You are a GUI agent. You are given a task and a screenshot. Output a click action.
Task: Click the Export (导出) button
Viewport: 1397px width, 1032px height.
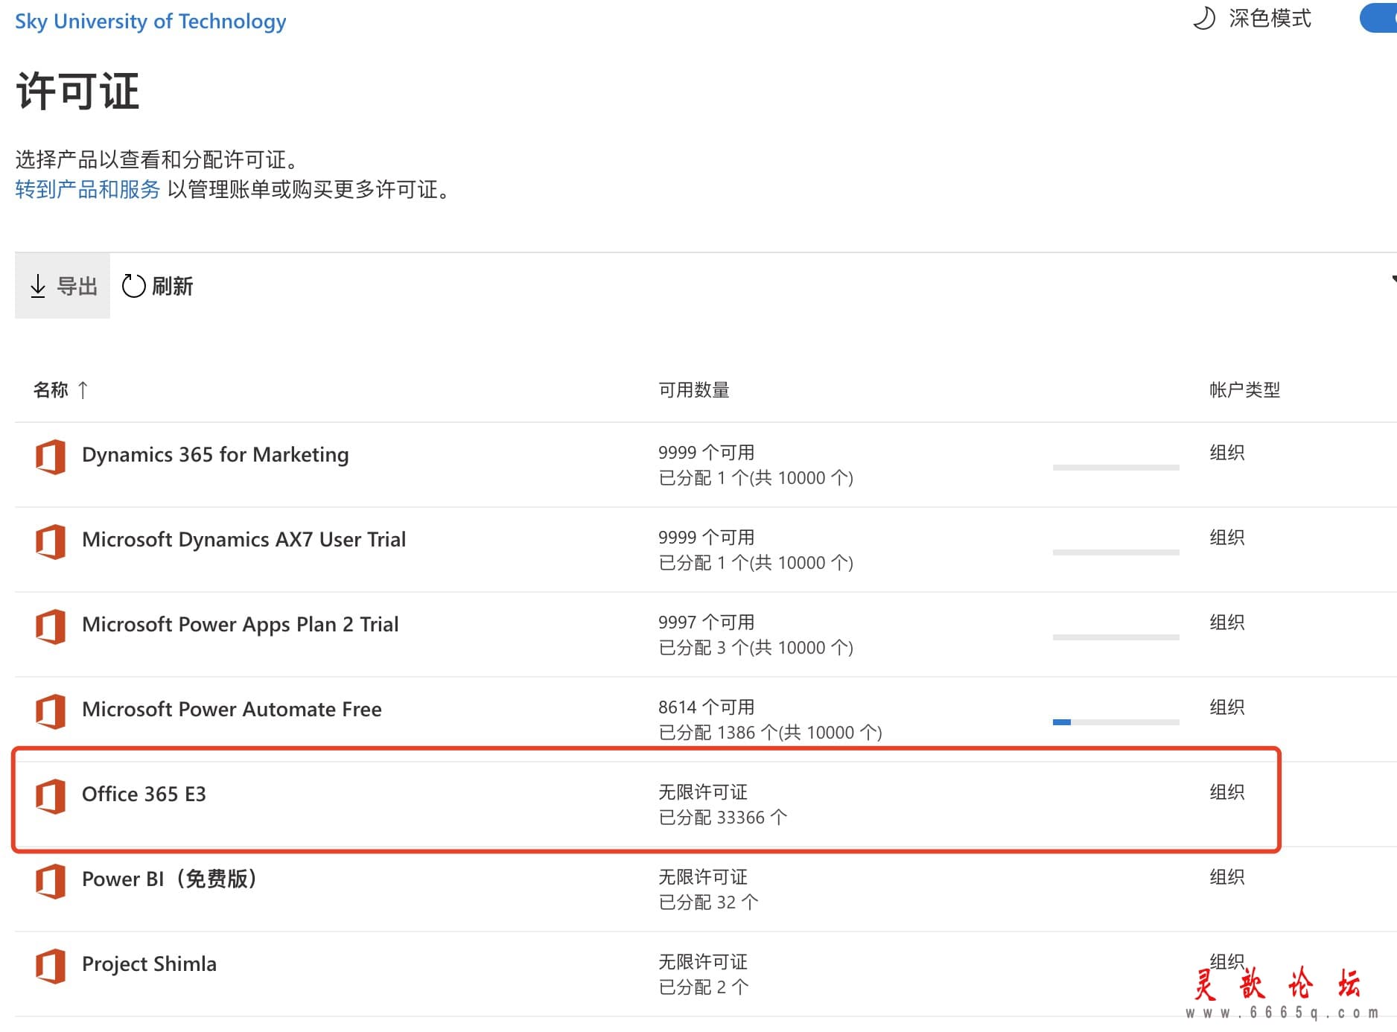pyautogui.click(x=63, y=286)
